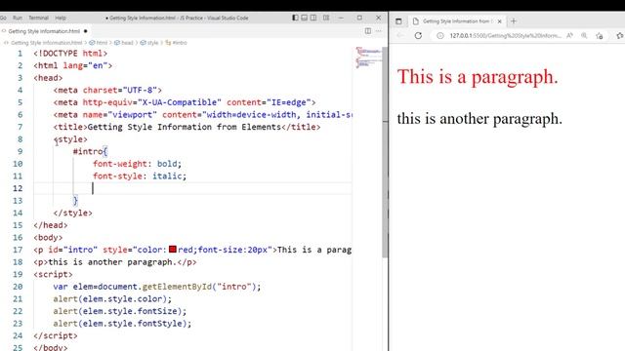Screen dimensions: 625x351
Task: Click the Edge address bar URL
Action: pyautogui.click(x=506, y=35)
